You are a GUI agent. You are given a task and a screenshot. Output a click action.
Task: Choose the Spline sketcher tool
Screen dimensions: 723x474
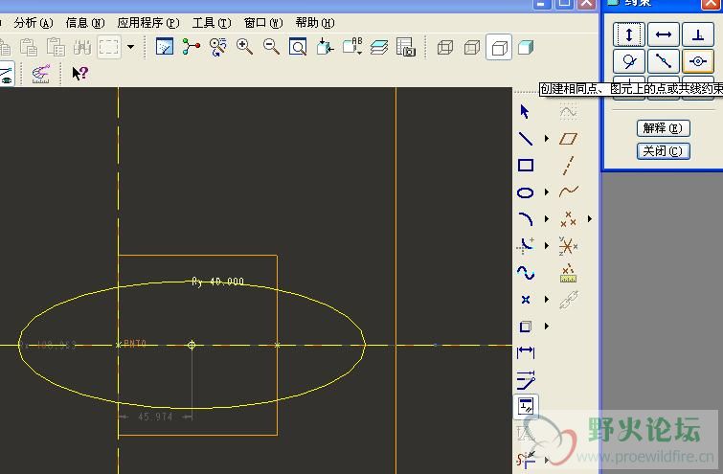pyautogui.click(x=525, y=273)
